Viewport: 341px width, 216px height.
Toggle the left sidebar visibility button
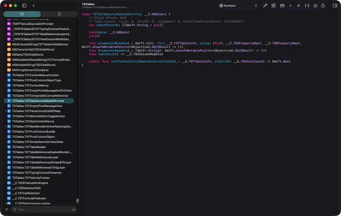(x=25, y=6)
